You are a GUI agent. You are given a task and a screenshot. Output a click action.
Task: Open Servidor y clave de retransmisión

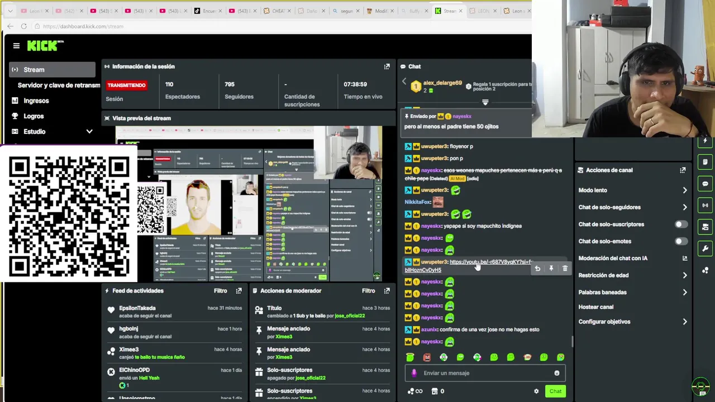tap(59, 85)
